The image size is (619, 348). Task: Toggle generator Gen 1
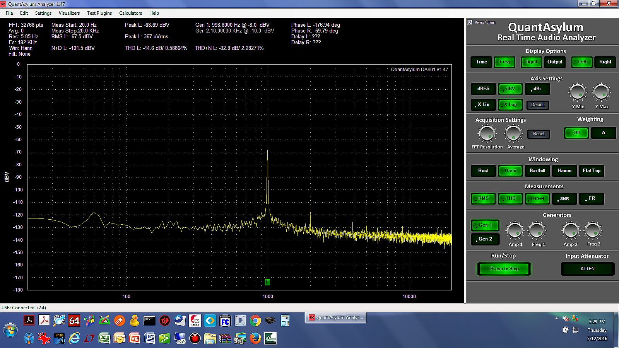pyautogui.click(x=485, y=225)
